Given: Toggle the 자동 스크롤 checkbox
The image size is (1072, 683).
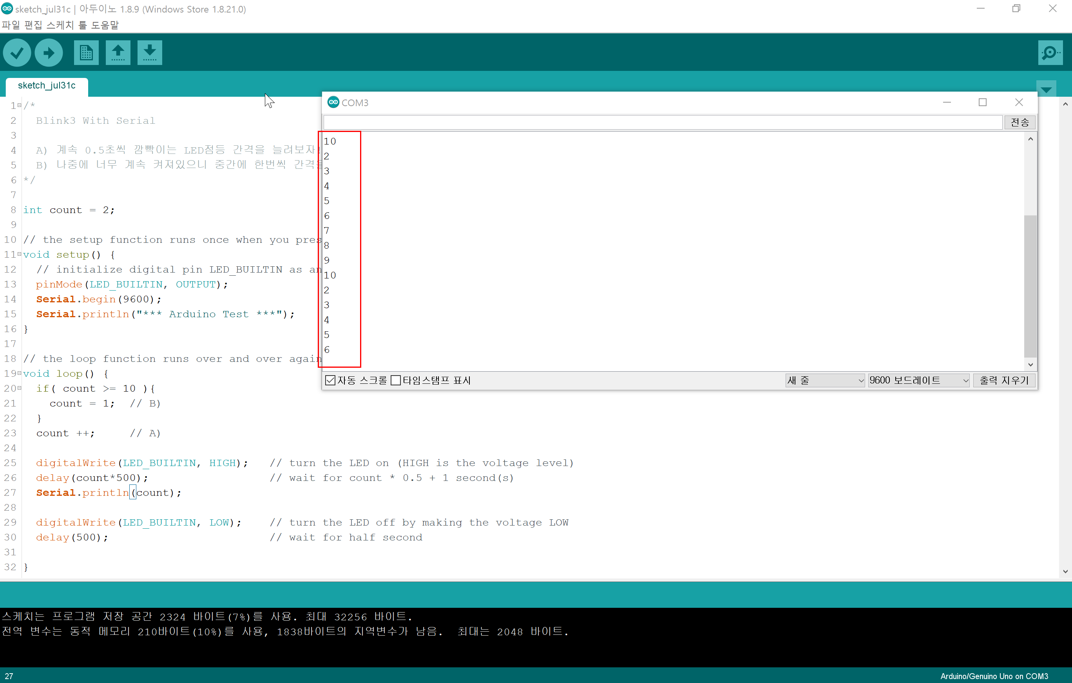Looking at the screenshot, I should [x=330, y=380].
